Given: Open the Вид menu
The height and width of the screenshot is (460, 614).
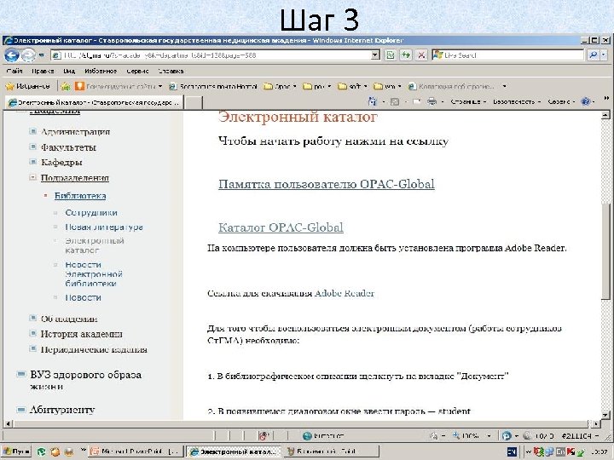Looking at the screenshot, I should (69, 72).
